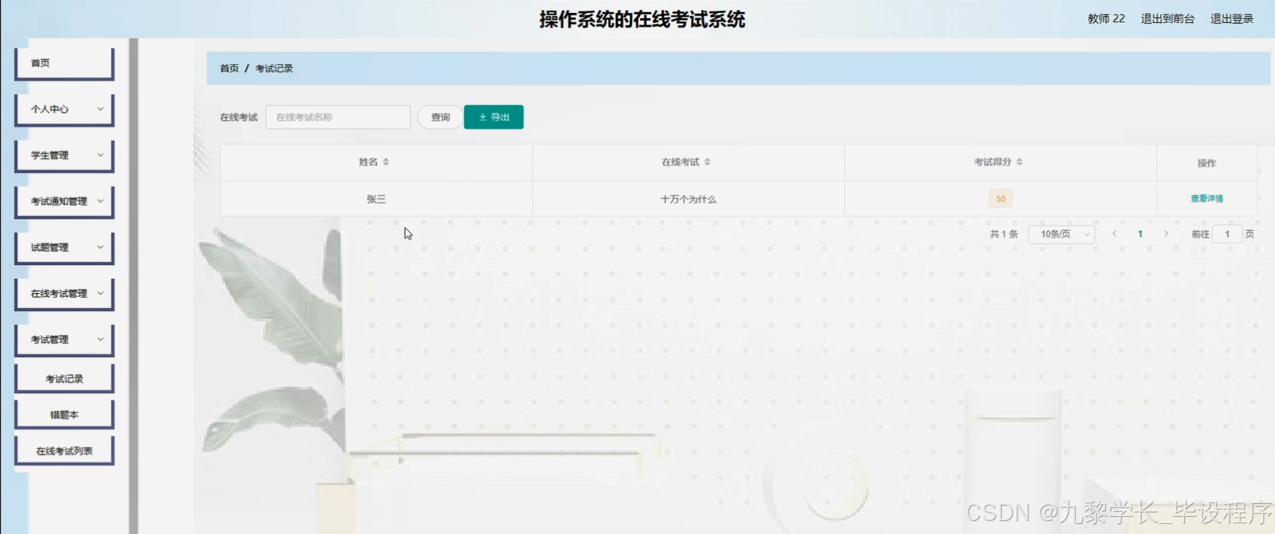
Task: Open the 考试管理 menu item
Action: click(x=65, y=339)
